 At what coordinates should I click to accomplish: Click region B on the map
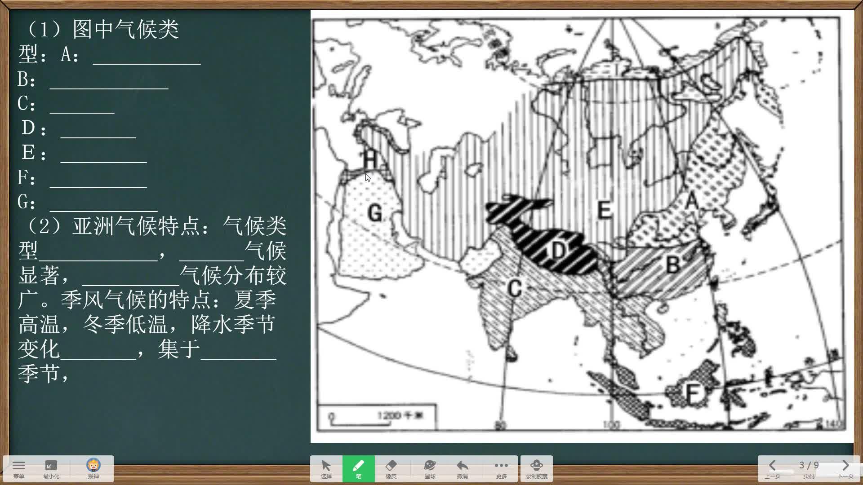click(672, 265)
